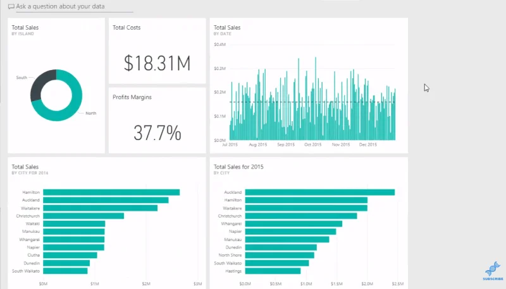Click the Total Sales for 2015 tile title
The height and width of the screenshot is (289, 506).
pyautogui.click(x=238, y=167)
